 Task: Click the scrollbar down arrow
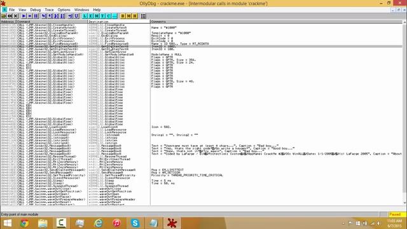(x=404, y=203)
